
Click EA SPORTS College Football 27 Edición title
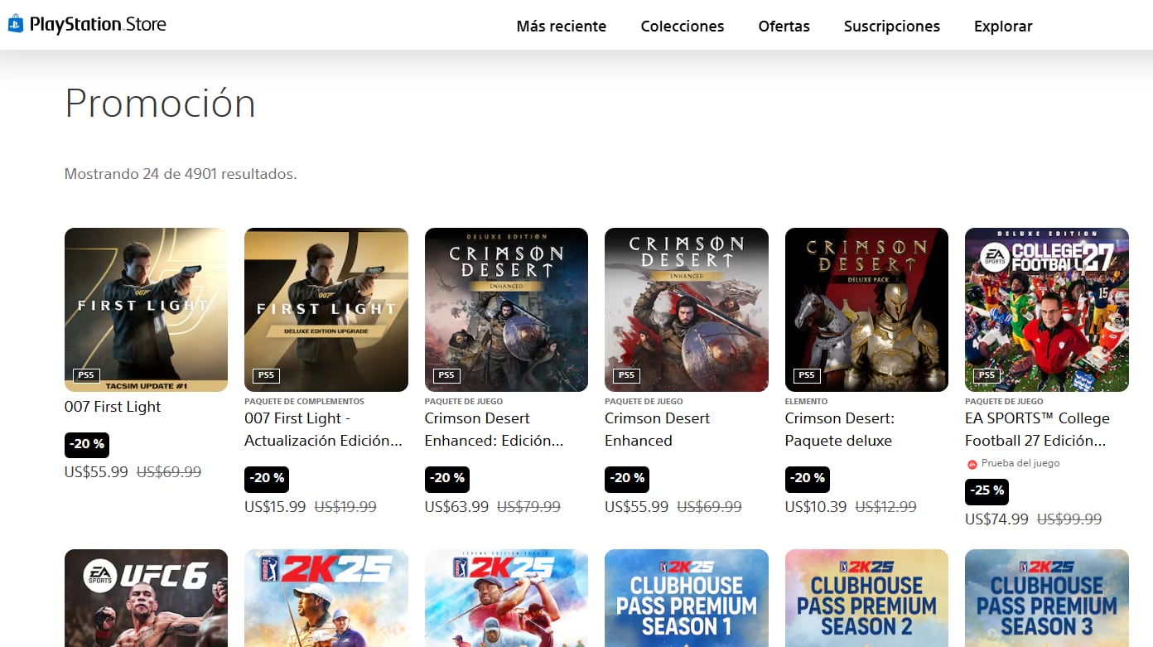pyautogui.click(x=1037, y=429)
